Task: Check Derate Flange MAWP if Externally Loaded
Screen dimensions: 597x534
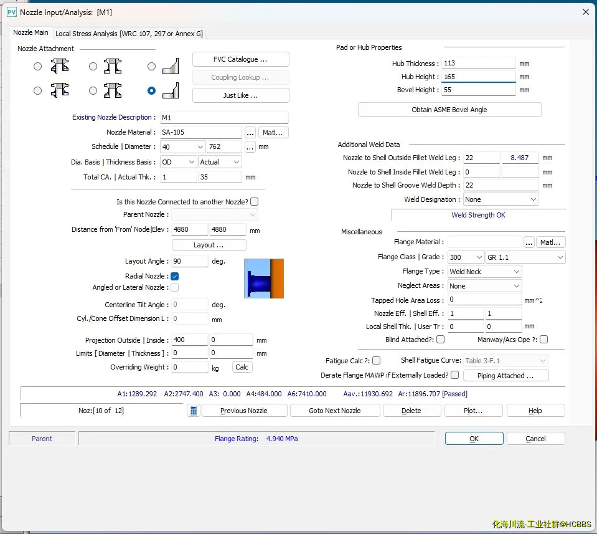Action: 454,374
